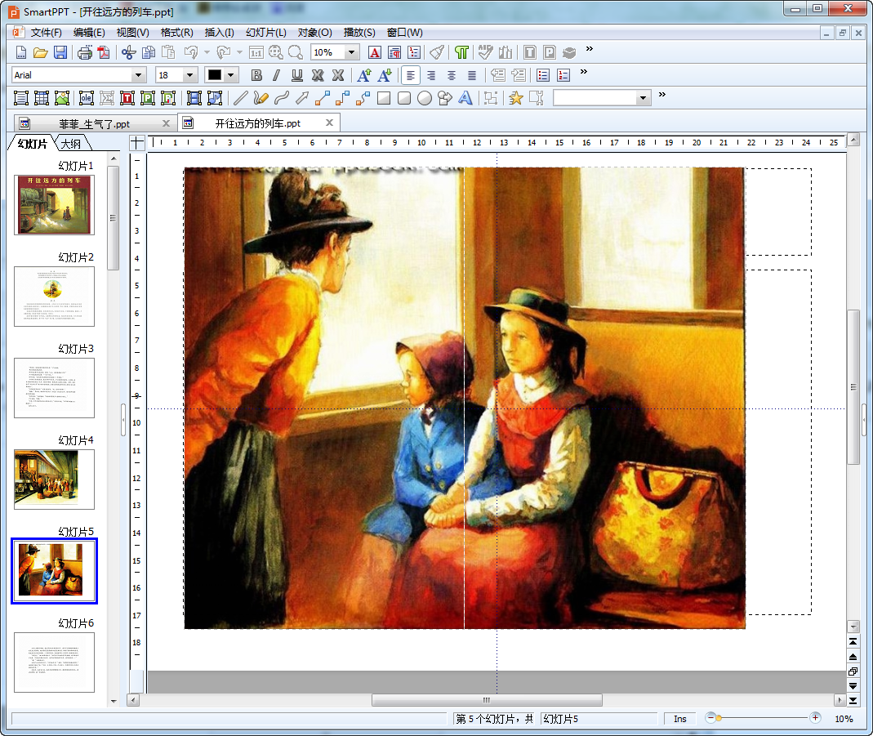Expand the undo history dropdown arrow
This screenshot has width=873, height=736.
[x=207, y=52]
